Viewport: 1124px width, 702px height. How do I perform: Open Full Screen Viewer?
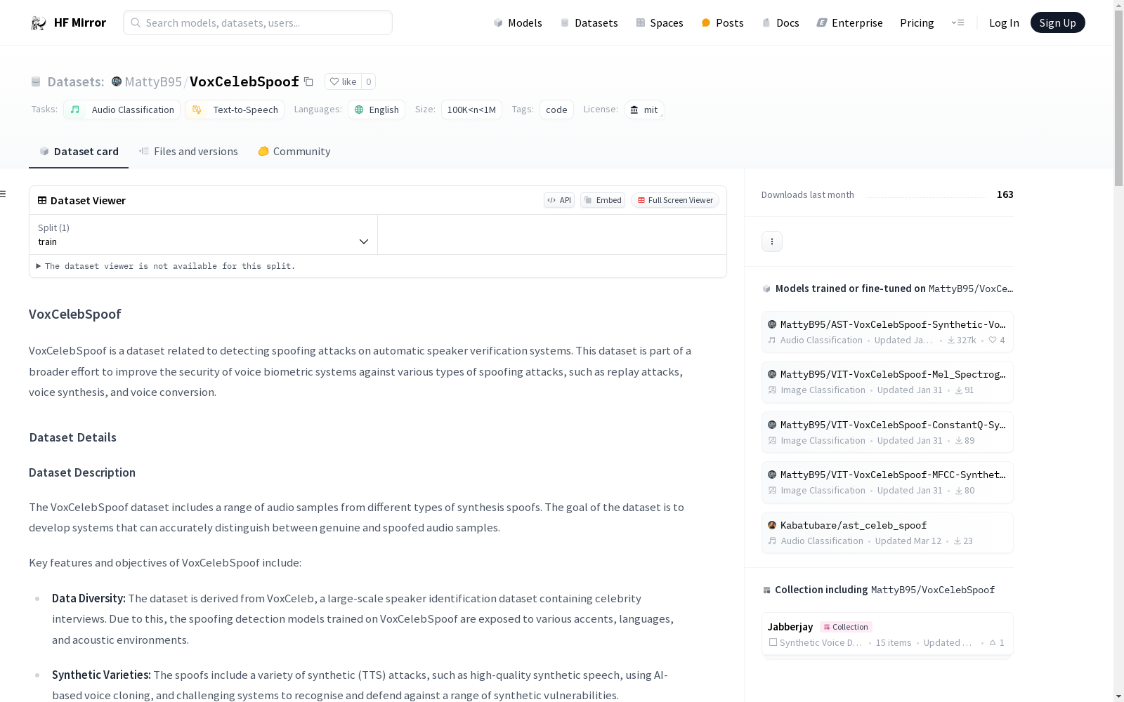click(x=674, y=200)
